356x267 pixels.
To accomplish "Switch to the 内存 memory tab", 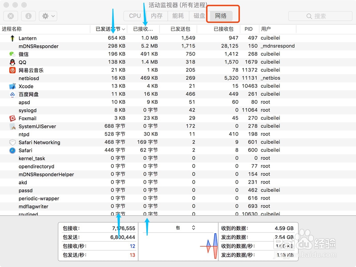I will (x=157, y=16).
